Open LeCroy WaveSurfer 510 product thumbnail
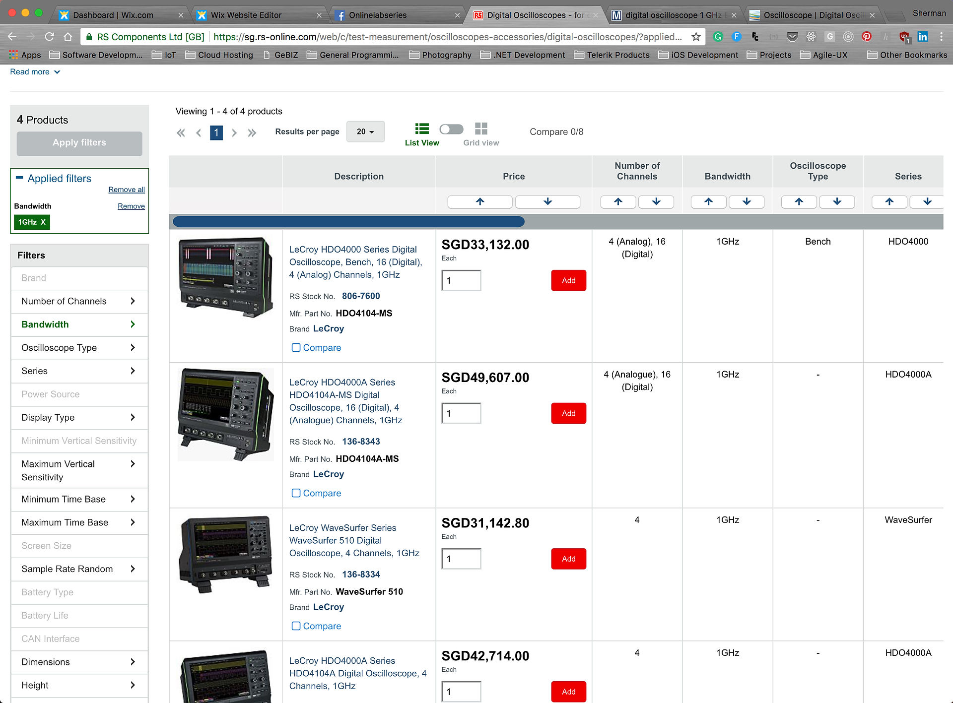Image resolution: width=953 pixels, height=703 pixels. [x=226, y=554]
